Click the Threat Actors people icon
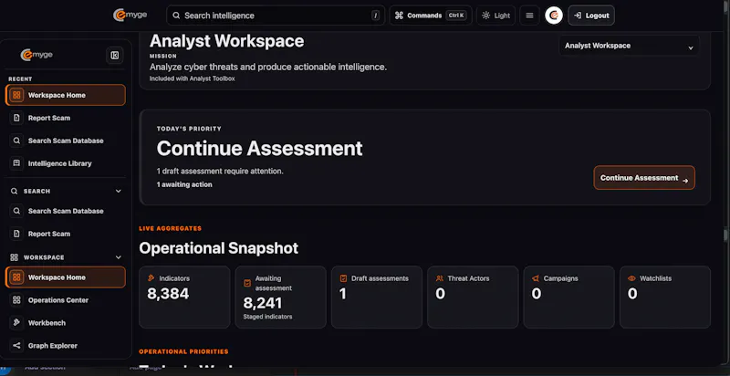The image size is (730, 376). pos(440,278)
